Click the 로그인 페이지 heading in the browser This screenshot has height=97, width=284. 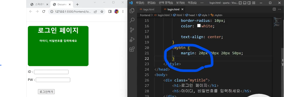58,30
